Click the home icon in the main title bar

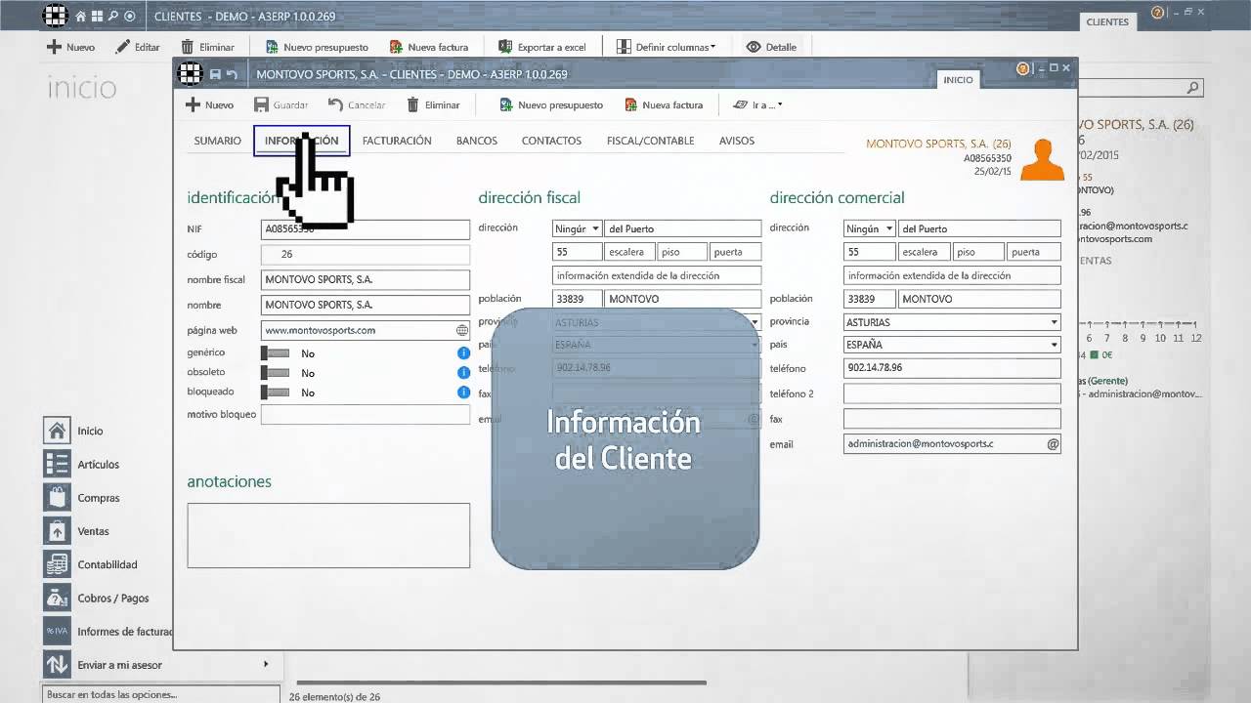pos(80,17)
